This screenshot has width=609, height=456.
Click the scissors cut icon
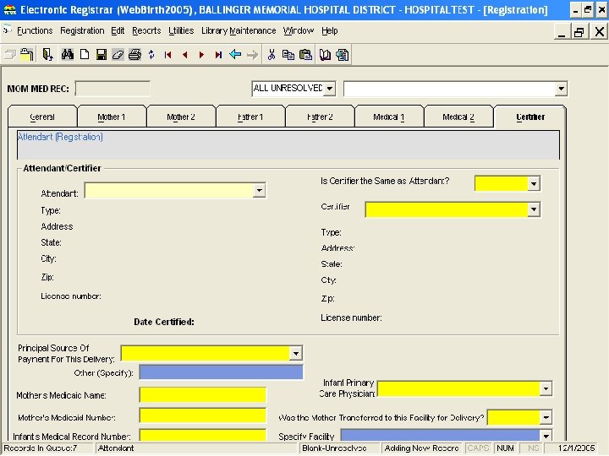point(272,55)
